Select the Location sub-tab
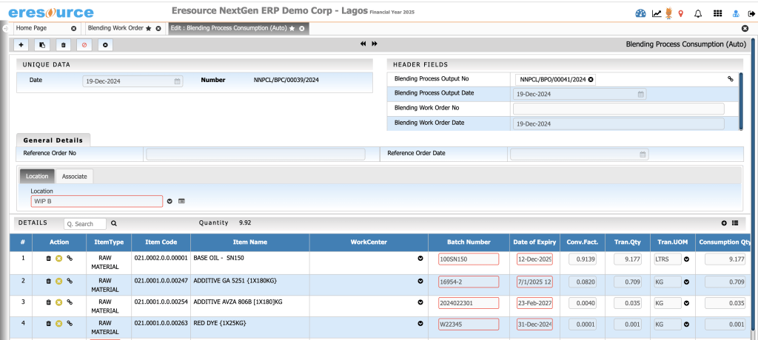758x340 pixels. pyautogui.click(x=37, y=176)
